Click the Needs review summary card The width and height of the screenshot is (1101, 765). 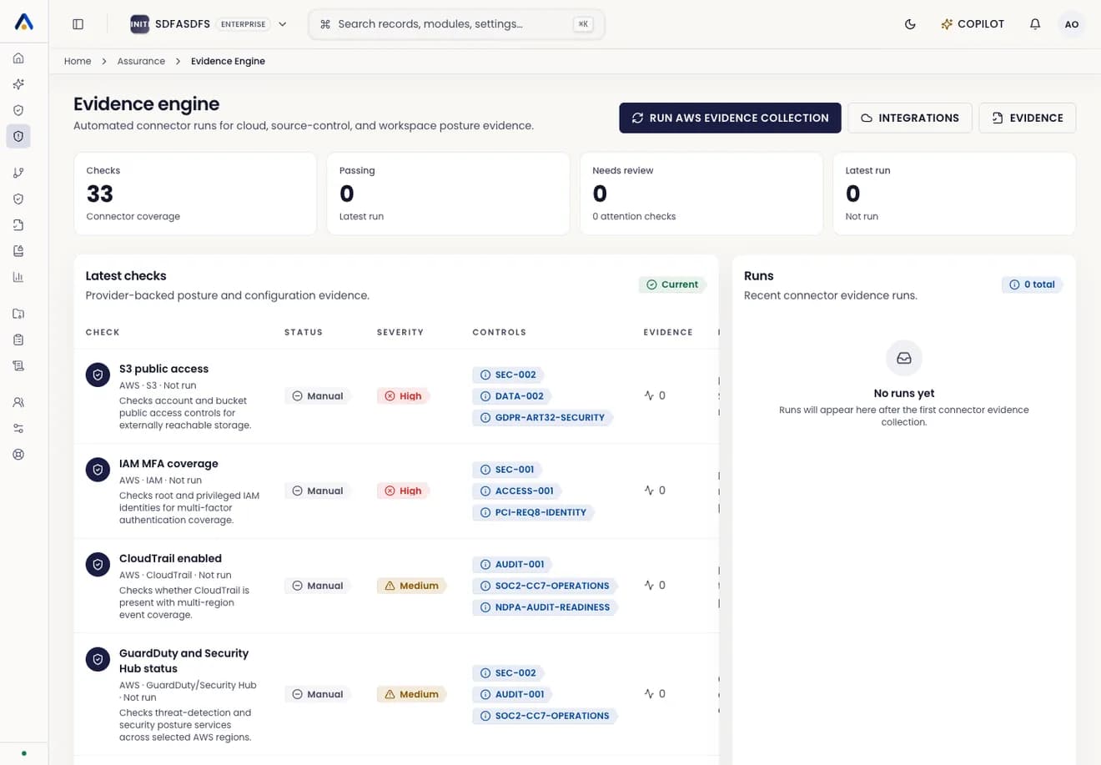coord(701,194)
